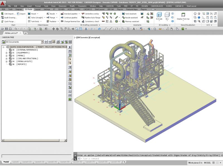Collapse the CAUSTIC SODA EVAPORATION root node
223x166 pixels.
tap(3, 47)
